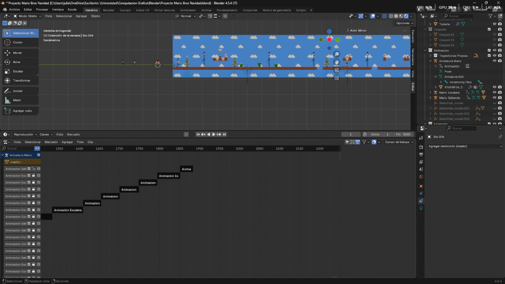Viewport: 505px width, 284px height.
Task: Expand the Mario Saltando tree item
Action: pos(430,98)
